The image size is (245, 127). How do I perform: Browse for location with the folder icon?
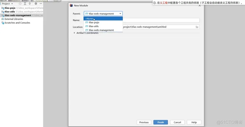pos(197,27)
